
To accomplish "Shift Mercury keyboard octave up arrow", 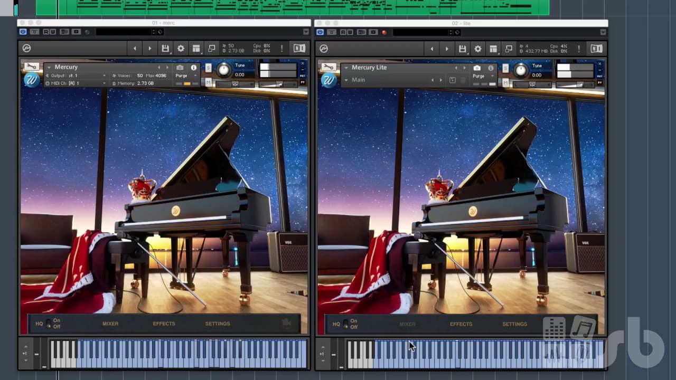I will 25,346.
